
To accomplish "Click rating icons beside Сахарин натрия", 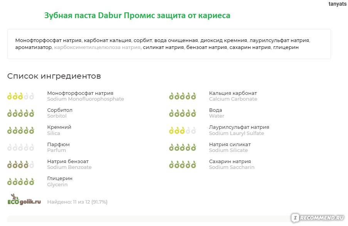I will pyautogui.click(x=182, y=165).
